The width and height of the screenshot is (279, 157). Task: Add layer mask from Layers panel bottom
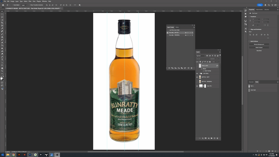tap(205, 138)
